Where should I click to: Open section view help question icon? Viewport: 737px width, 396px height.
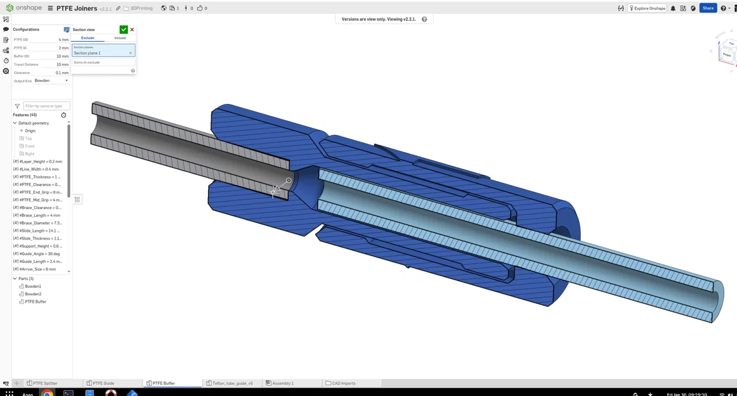coord(133,71)
